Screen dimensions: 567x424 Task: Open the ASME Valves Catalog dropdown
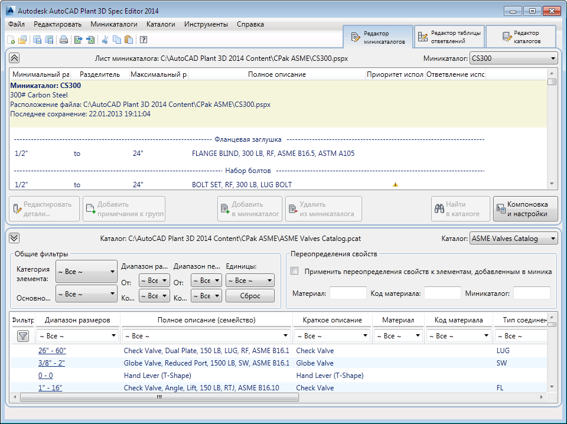pyautogui.click(x=513, y=239)
